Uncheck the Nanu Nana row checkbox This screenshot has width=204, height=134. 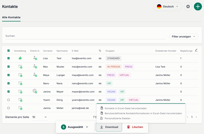pos(8,83)
